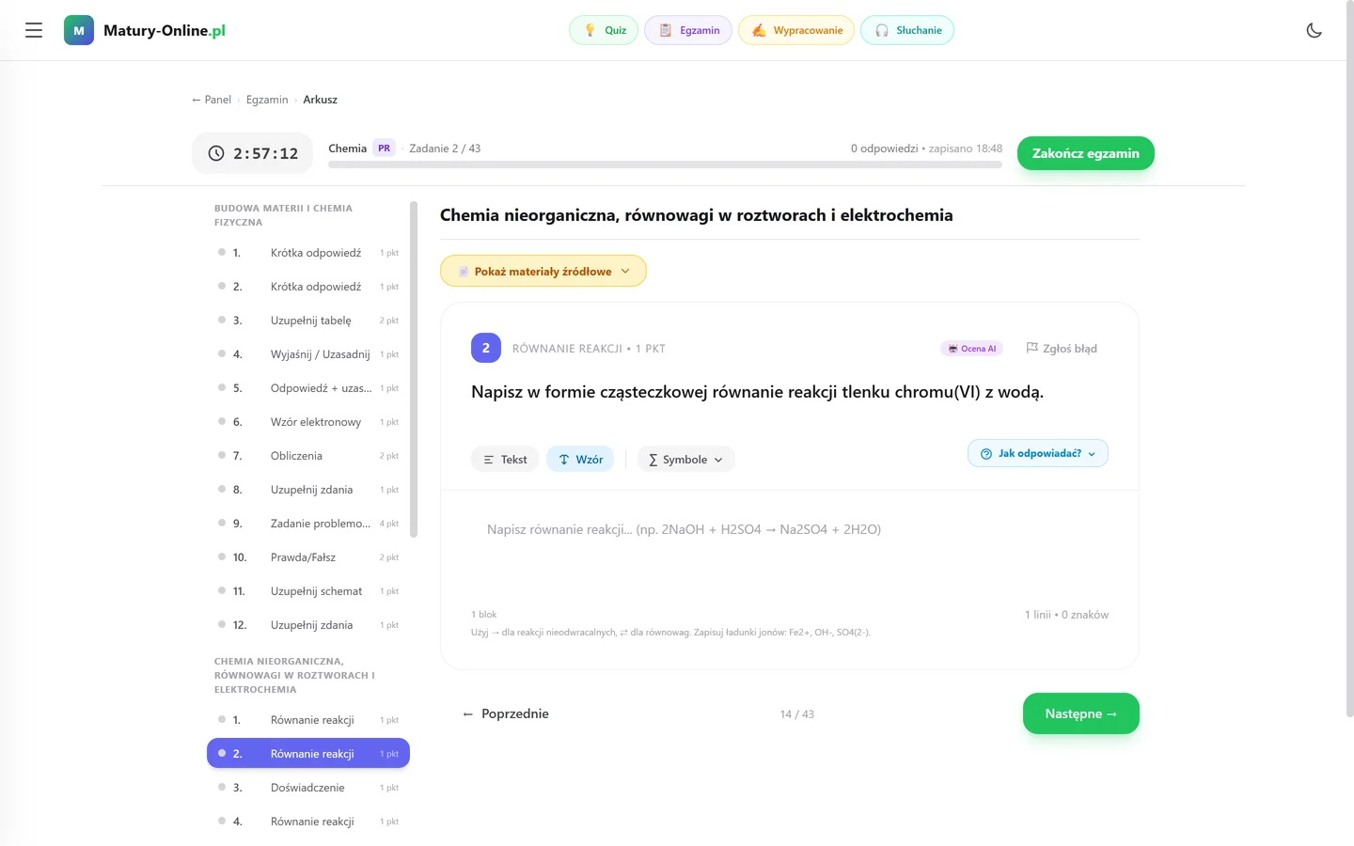Viewport: 1354px width, 846px height.
Task: Click the Następne button
Action: [x=1081, y=713]
